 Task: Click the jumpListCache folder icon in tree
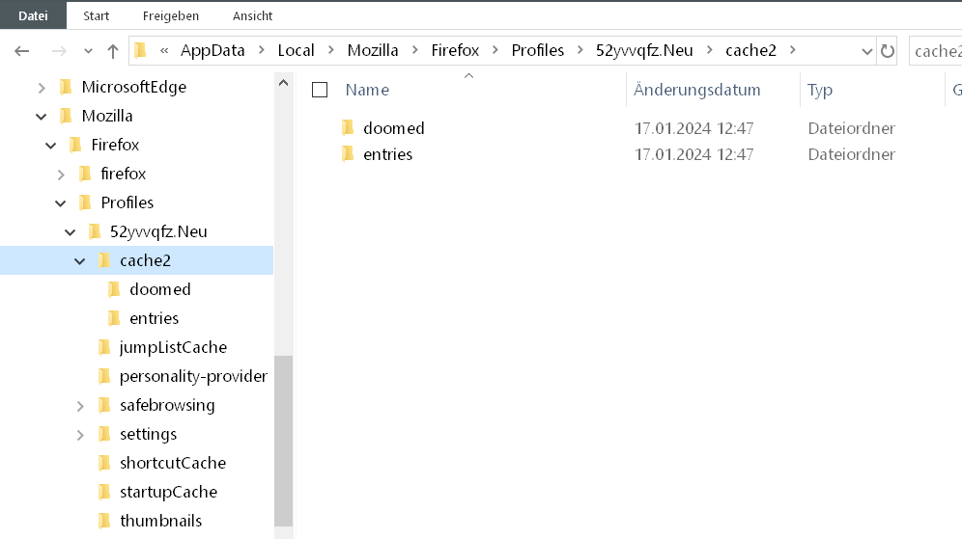(x=104, y=347)
